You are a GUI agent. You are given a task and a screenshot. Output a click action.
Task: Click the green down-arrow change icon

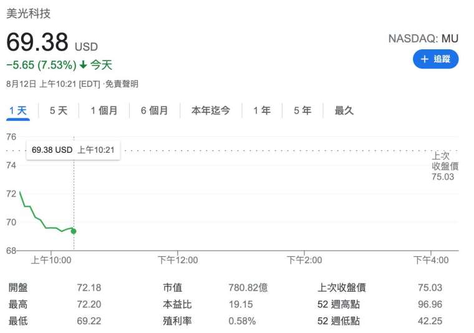[x=83, y=64]
